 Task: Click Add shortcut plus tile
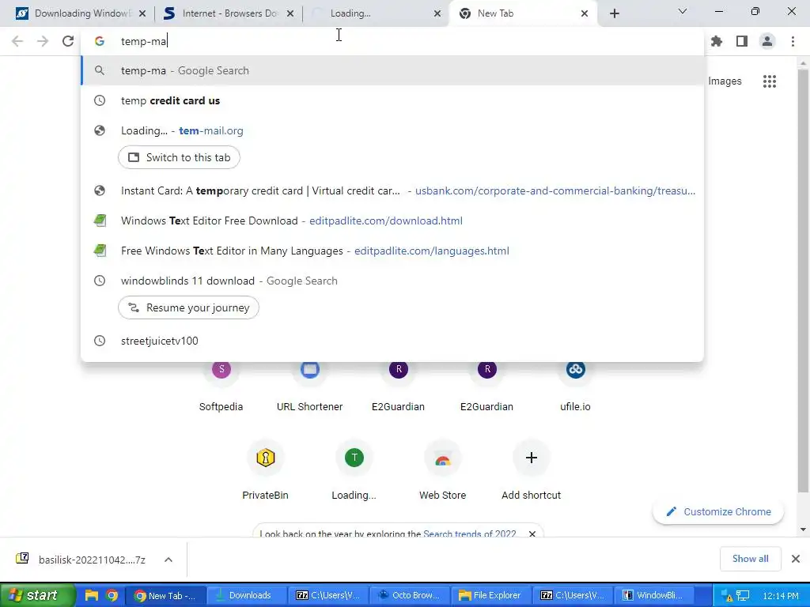(x=531, y=469)
